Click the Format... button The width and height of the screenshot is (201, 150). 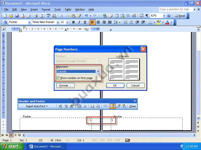65,85
